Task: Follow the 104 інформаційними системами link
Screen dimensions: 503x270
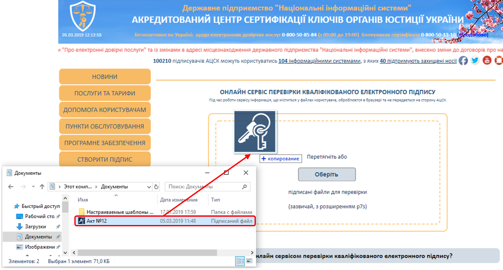Action: [319, 61]
